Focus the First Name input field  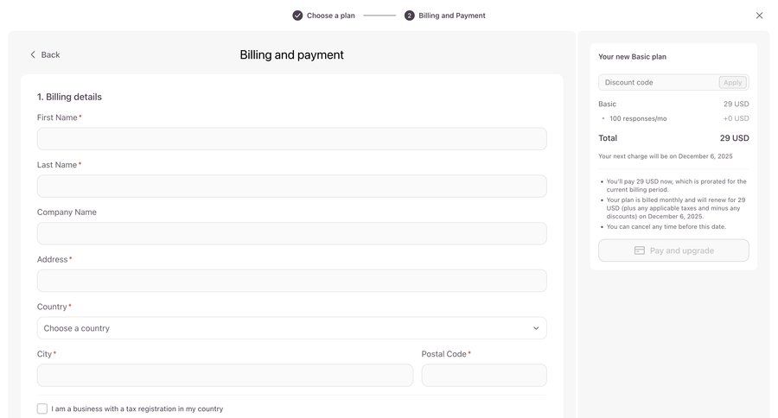click(292, 139)
